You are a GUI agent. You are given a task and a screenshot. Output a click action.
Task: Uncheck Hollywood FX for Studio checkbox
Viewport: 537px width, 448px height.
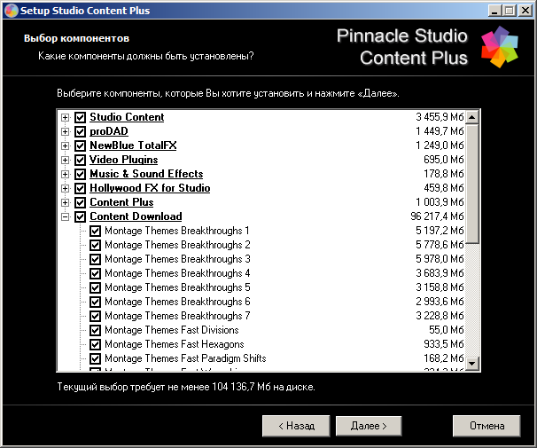click(80, 189)
